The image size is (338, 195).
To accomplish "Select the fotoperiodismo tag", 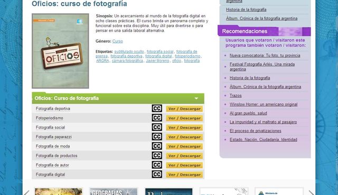I will click(x=187, y=56).
